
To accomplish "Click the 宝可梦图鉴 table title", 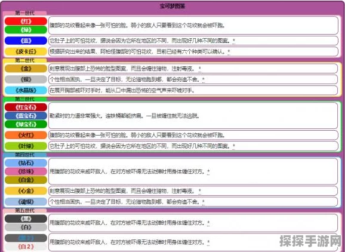I will 172,6.
